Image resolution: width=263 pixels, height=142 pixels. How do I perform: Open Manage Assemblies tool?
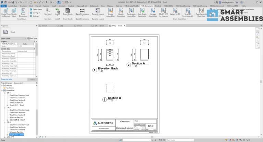coord(153,13)
